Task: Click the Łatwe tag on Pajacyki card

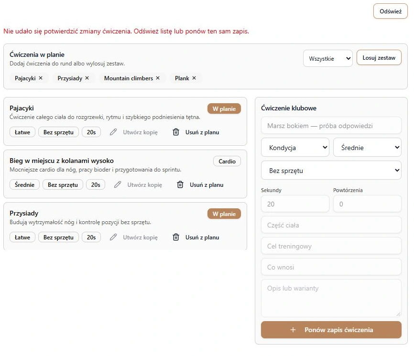Action: [x=22, y=132]
